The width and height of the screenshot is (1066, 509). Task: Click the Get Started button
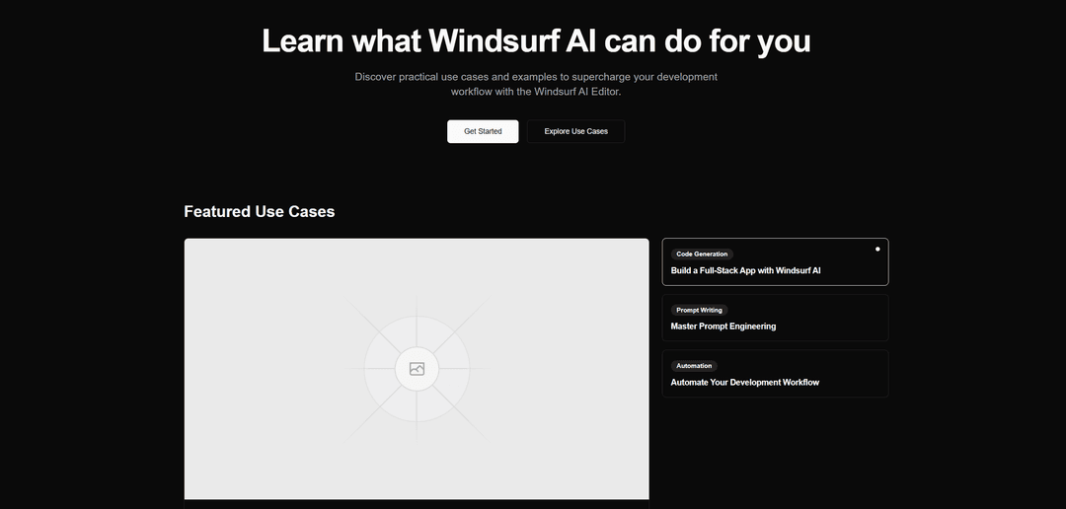pos(483,131)
